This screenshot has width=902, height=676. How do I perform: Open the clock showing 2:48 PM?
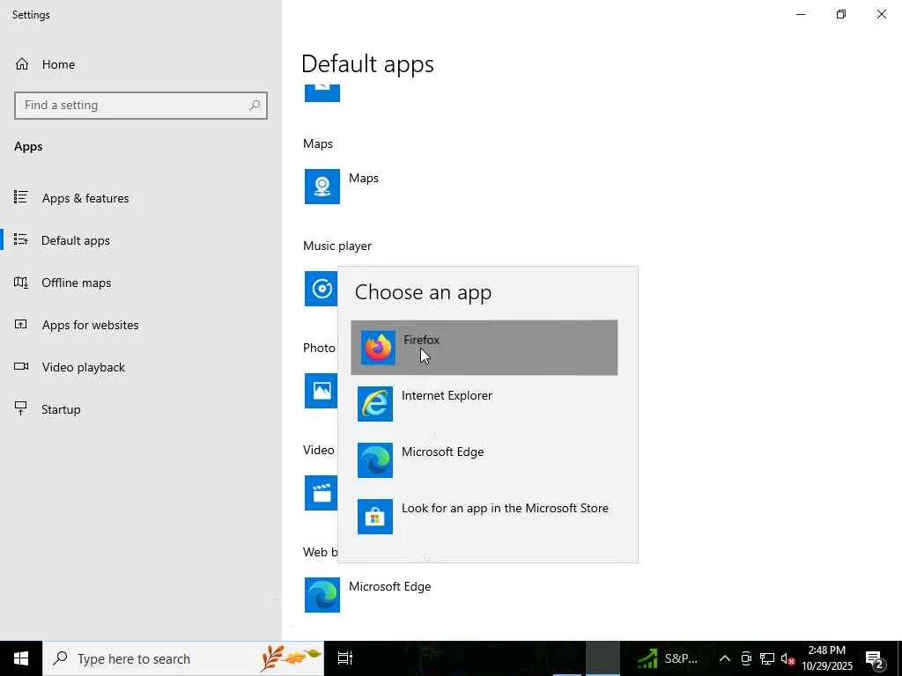click(827, 658)
